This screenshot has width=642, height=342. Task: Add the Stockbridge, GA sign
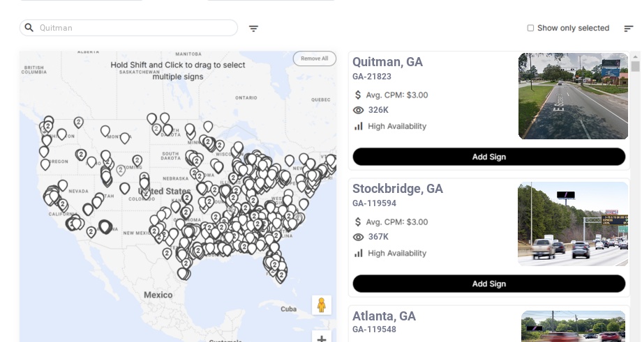click(x=488, y=283)
